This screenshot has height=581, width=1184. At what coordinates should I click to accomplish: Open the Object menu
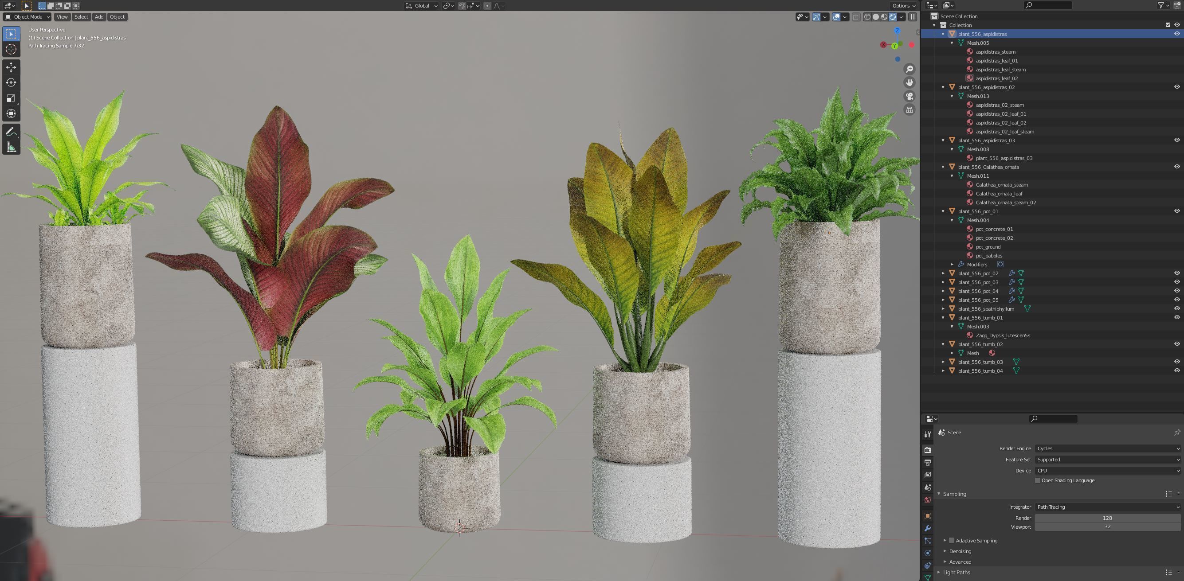(117, 17)
